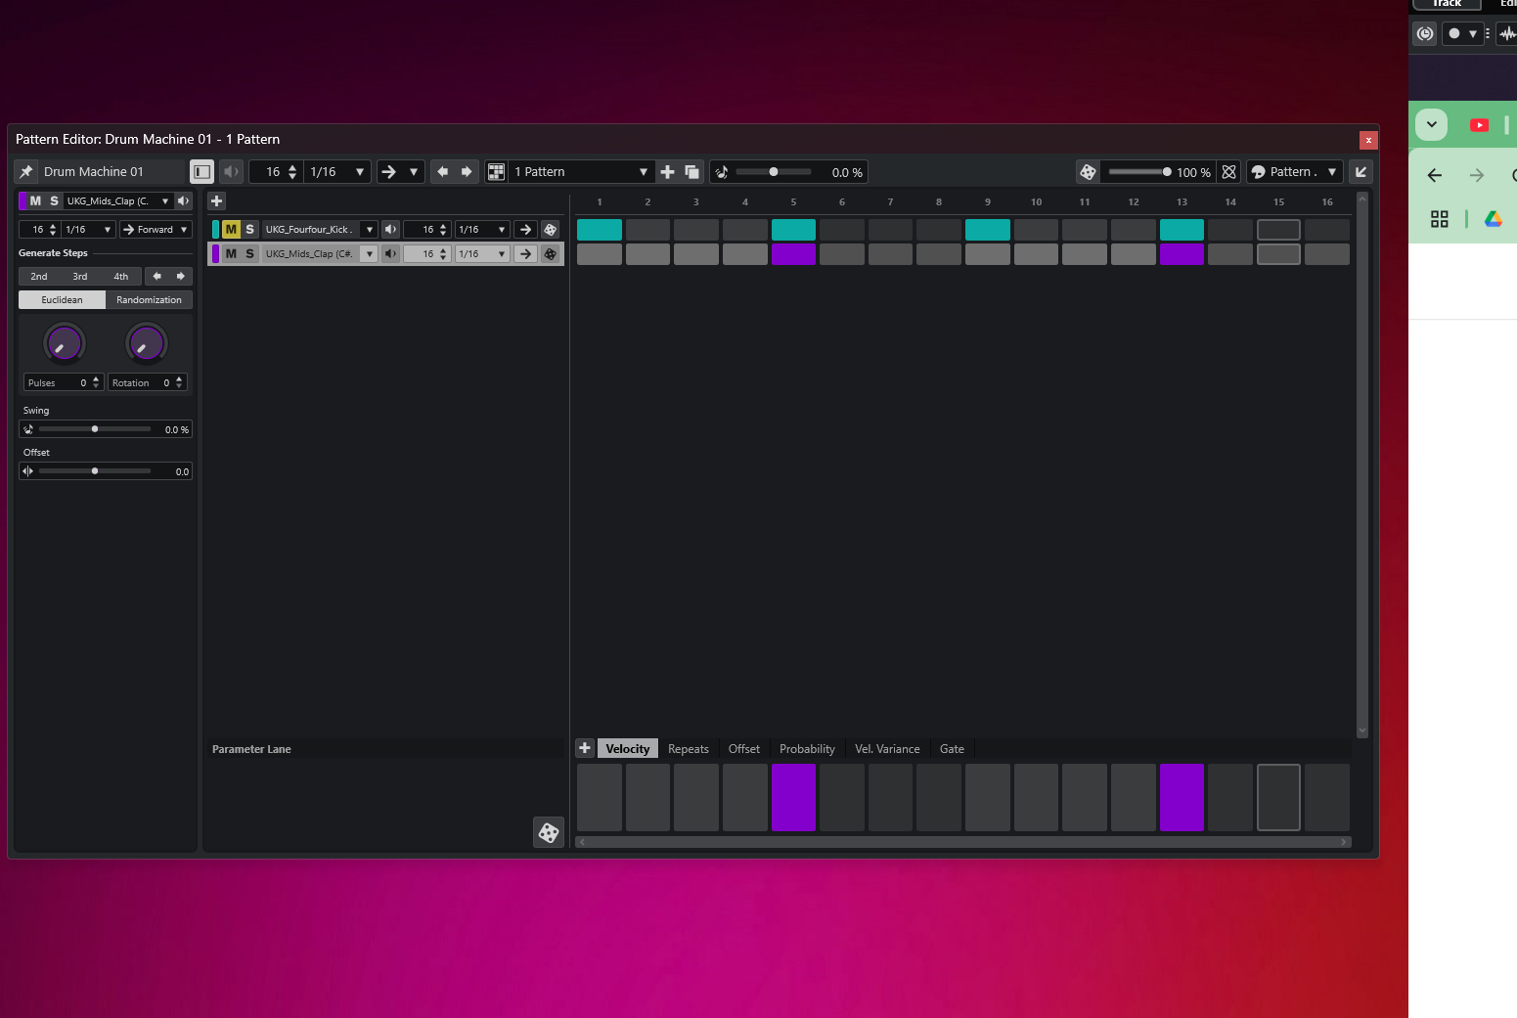Toggle clap lane step 5

[793, 254]
